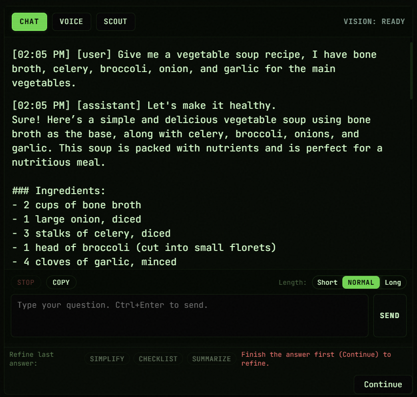417x397 pixels.
Task: Set response length to Short
Action: [x=327, y=282]
